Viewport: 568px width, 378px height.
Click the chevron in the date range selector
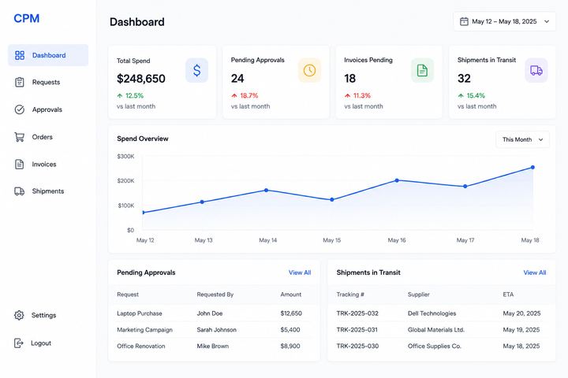547,21
